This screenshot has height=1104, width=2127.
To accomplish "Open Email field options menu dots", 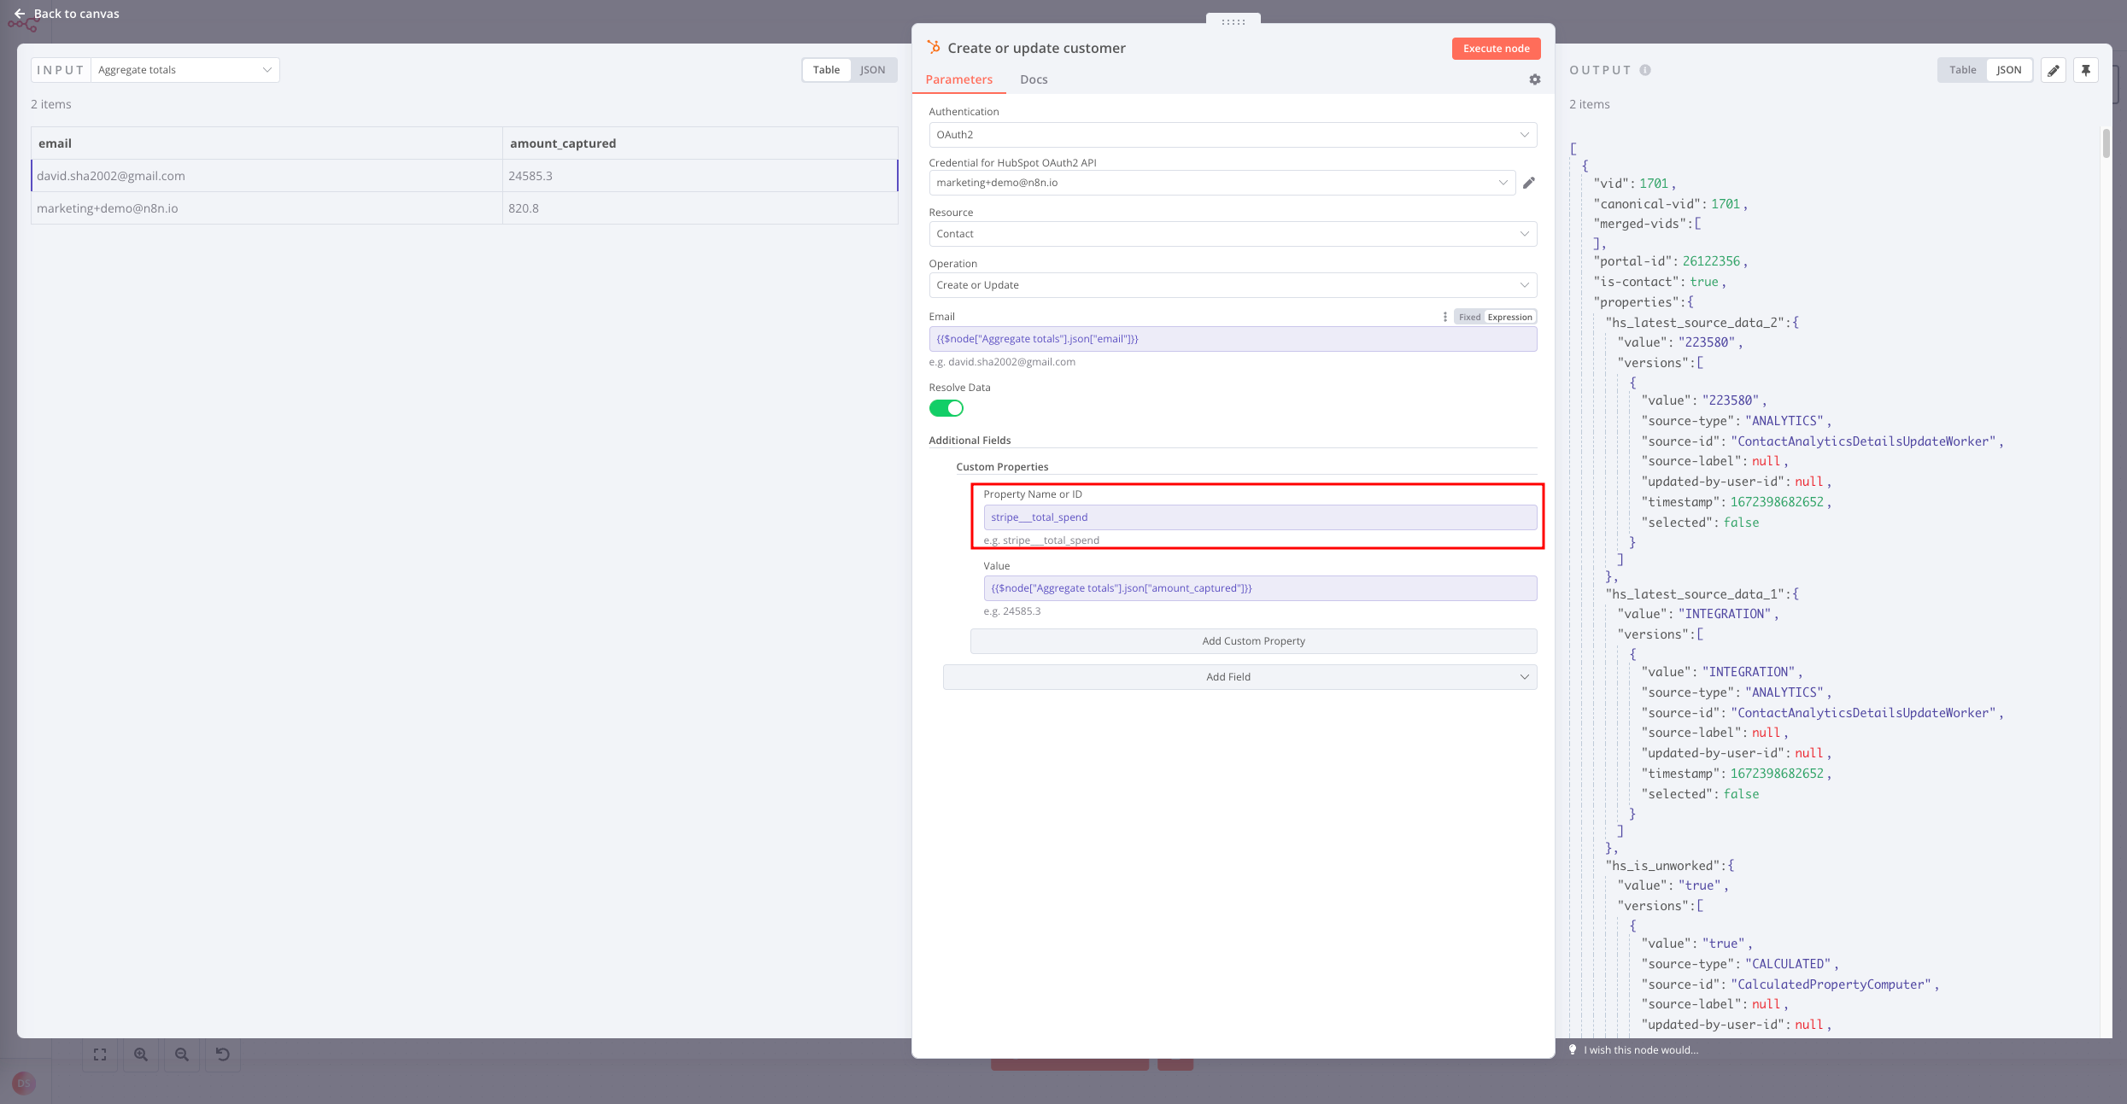I will [x=1444, y=317].
